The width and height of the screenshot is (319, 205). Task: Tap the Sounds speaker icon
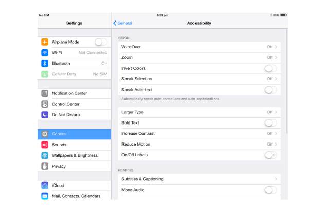click(45, 145)
